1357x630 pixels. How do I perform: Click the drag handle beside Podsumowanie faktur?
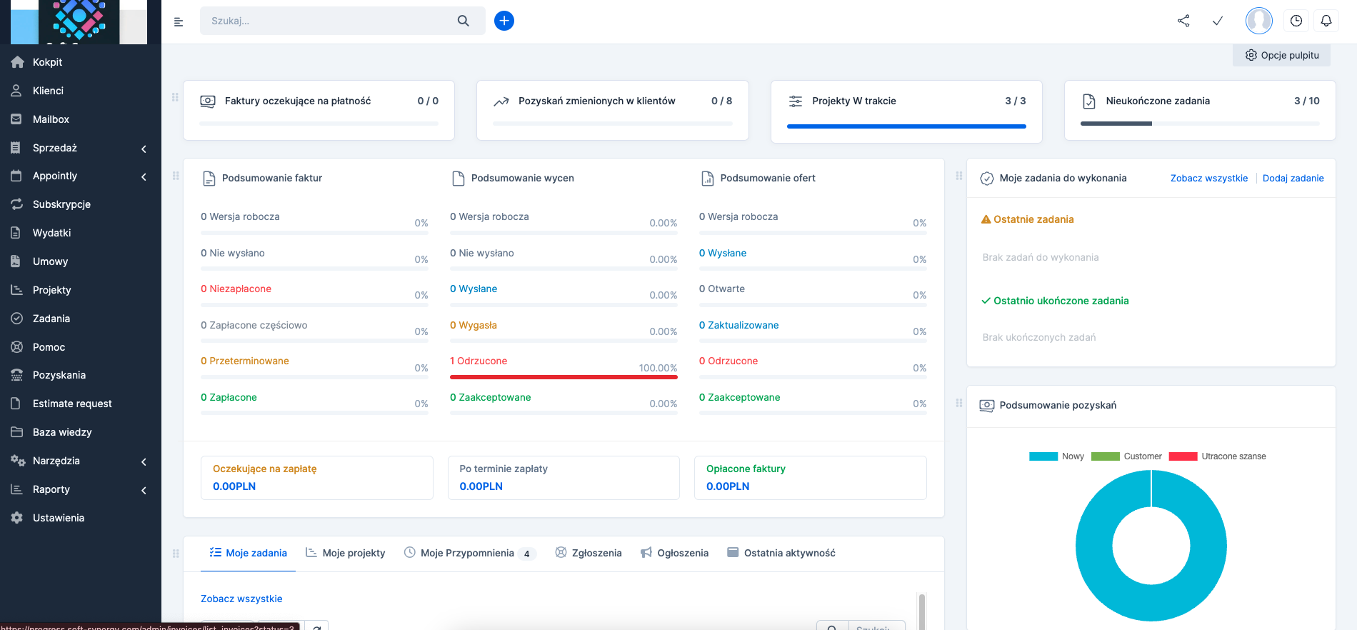[x=176, y=176]
